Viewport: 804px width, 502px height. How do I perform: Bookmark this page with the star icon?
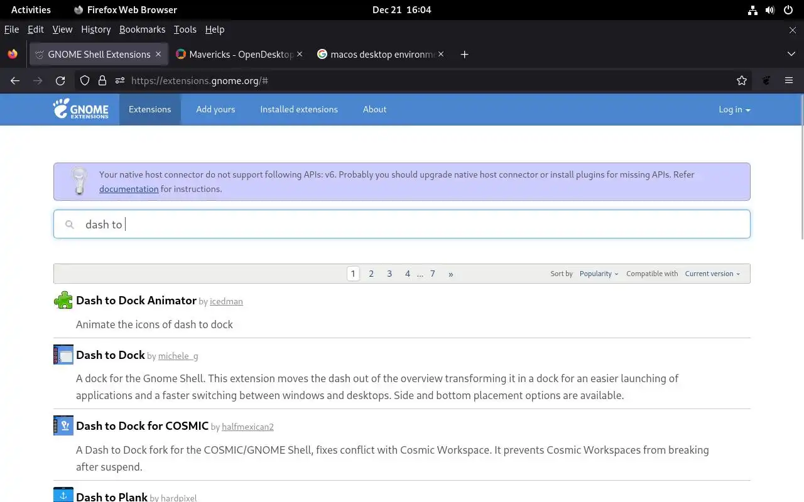click(742, 80)
